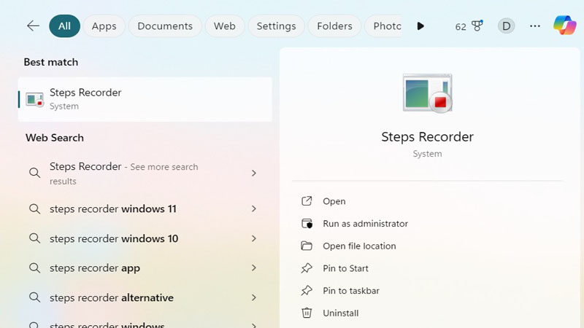This screenshot has width=584, height=328.
Task: Click the pin icon for Pin to Start
Action: point(307,268)
